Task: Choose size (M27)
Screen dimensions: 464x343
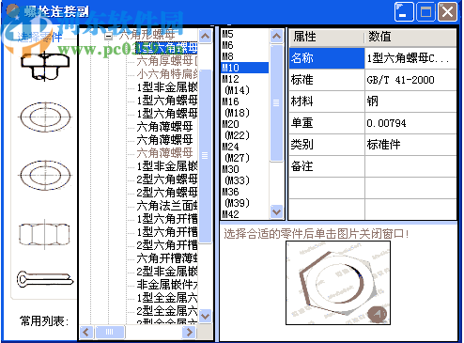Action: (x=237, y=158)
